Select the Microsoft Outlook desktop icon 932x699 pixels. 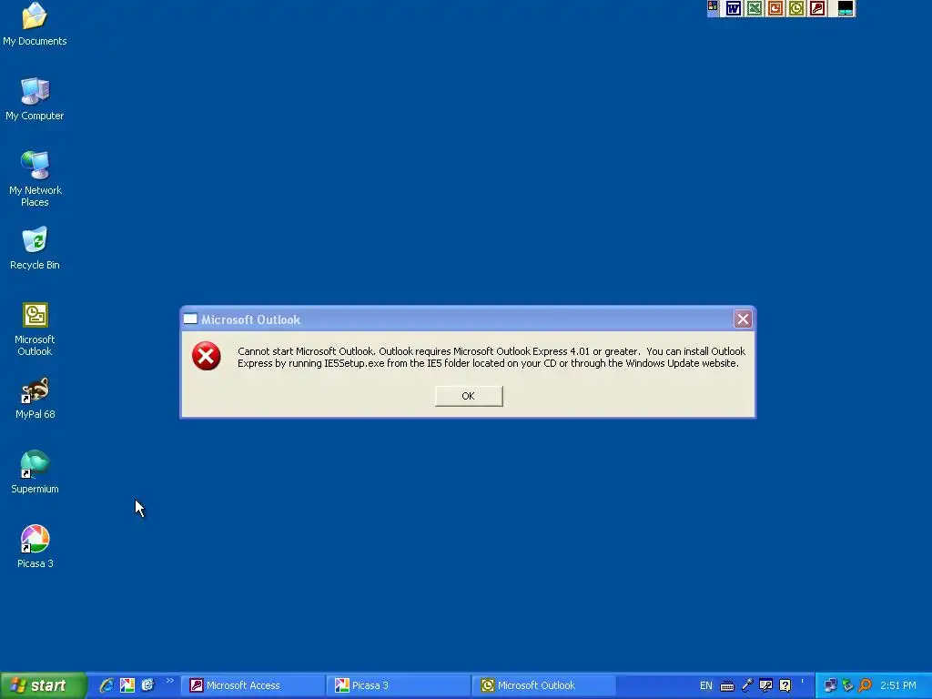[35, 329]
